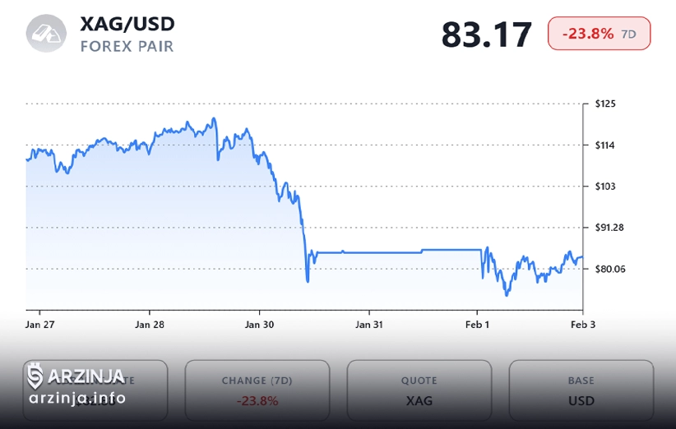Click the 83.17 current price
This screenshot has height=429, width=676.
point(487,35)
